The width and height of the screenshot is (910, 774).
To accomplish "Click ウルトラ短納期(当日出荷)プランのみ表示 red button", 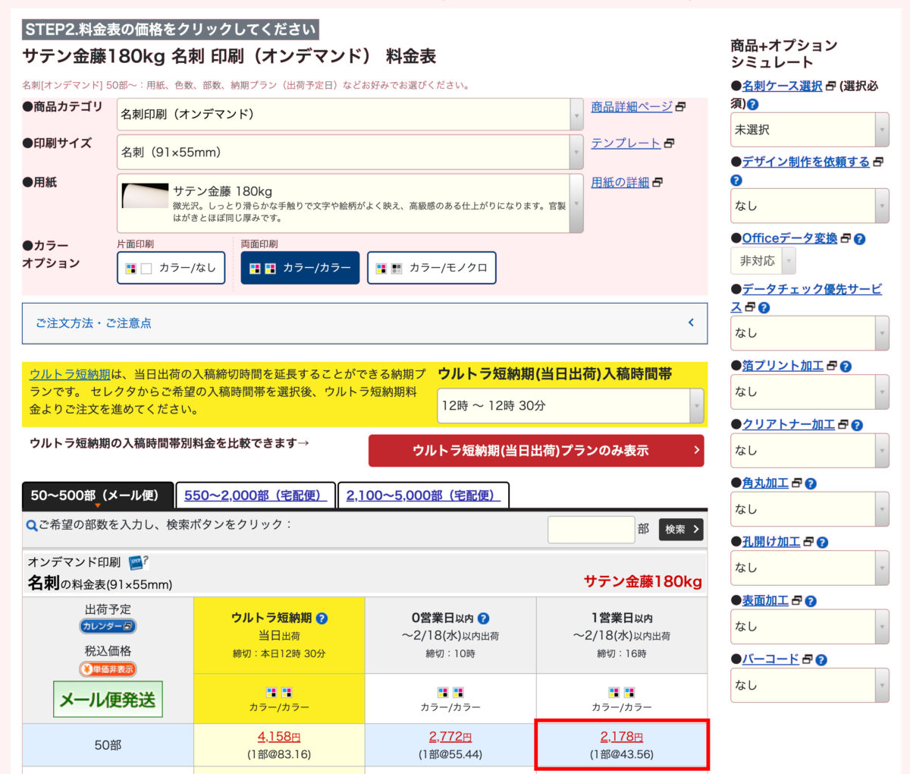I will (x=535, y=451).
